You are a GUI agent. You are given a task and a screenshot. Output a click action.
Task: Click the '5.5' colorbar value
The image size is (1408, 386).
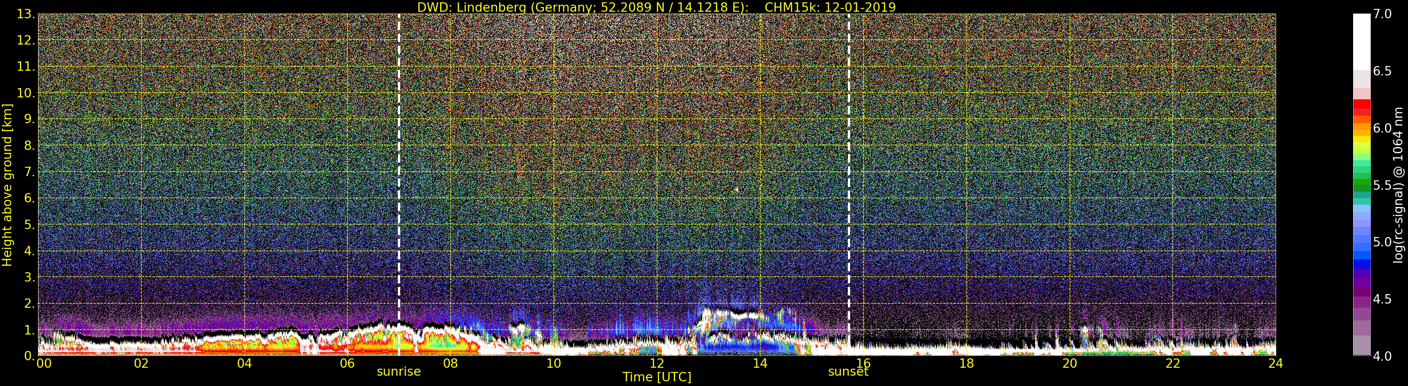(1382, 185)
